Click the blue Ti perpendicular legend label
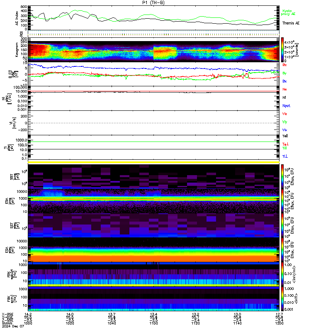Image resolution: width=311 pixels, height=332 pixels. [285, 156]
